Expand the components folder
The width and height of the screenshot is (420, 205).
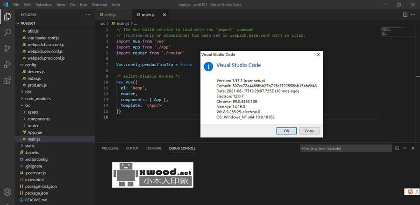(38, 119)
